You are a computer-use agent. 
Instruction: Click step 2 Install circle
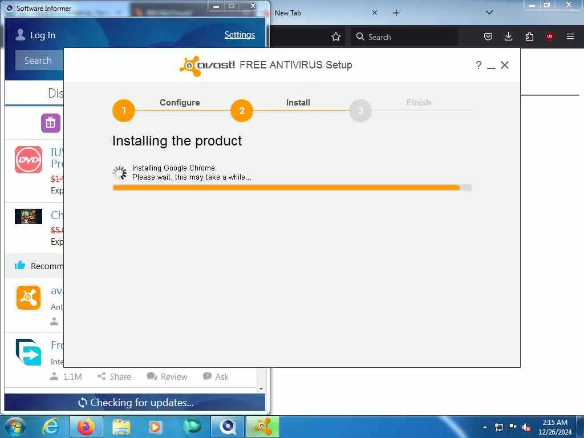tap(242, 111)
